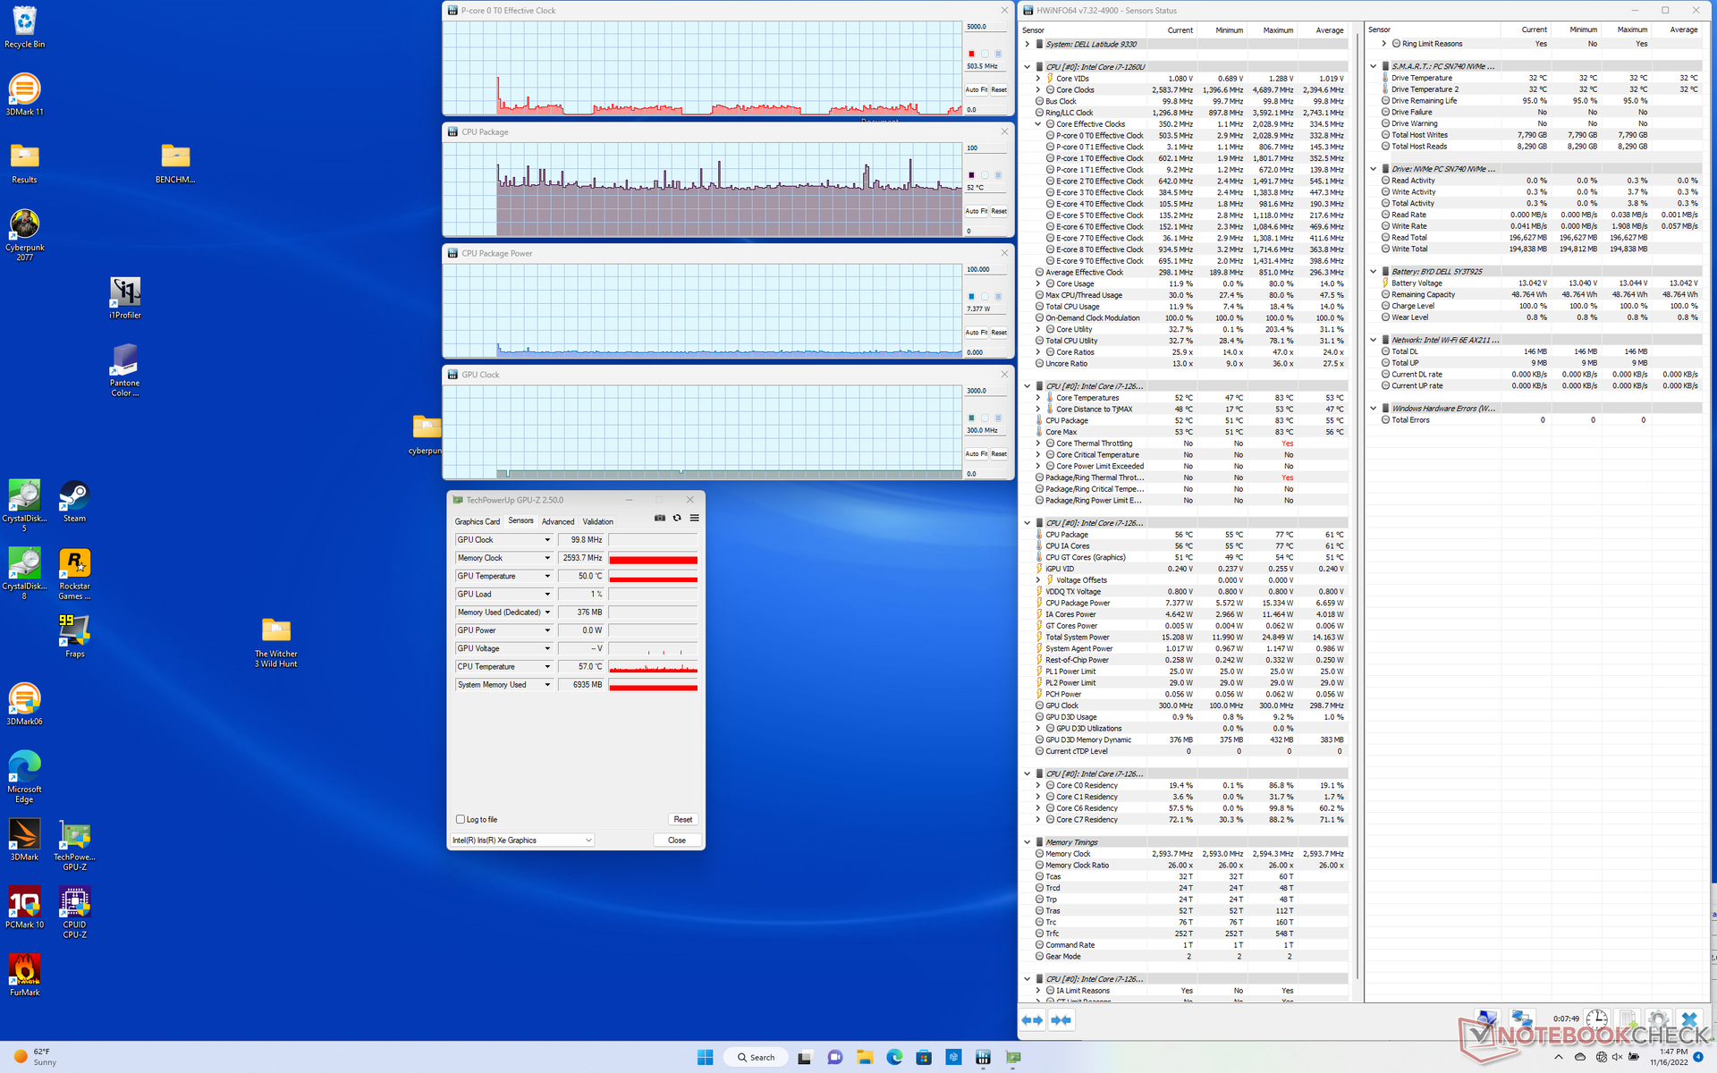
Task: Expand System DELL Latitude 9330 group
Action: point(1027,44)
